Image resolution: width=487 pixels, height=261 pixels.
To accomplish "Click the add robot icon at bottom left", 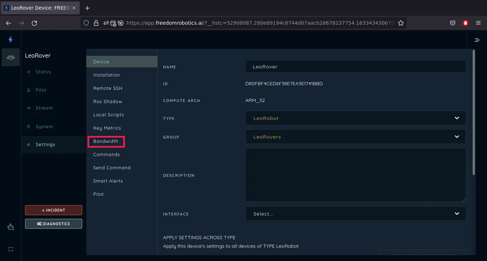I will click(10, 227).
